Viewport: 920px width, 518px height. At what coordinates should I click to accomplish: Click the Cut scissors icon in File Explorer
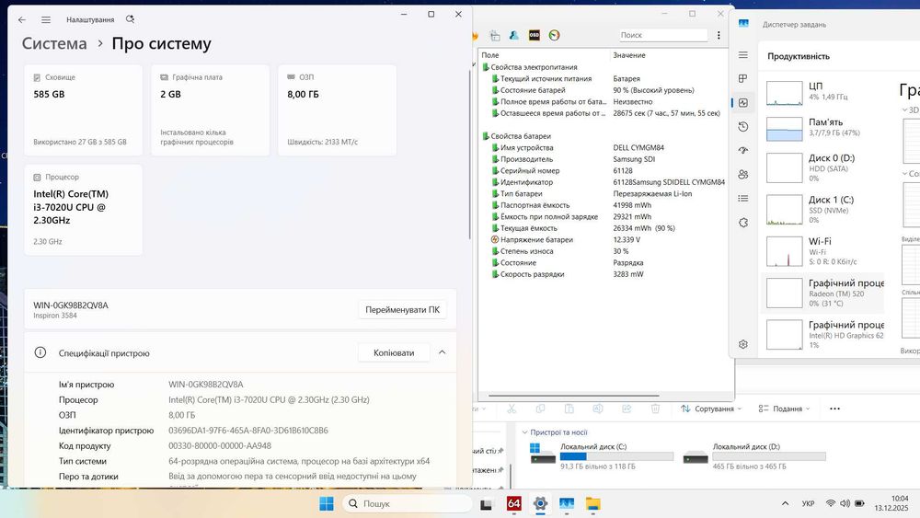(x=512, y=409)
